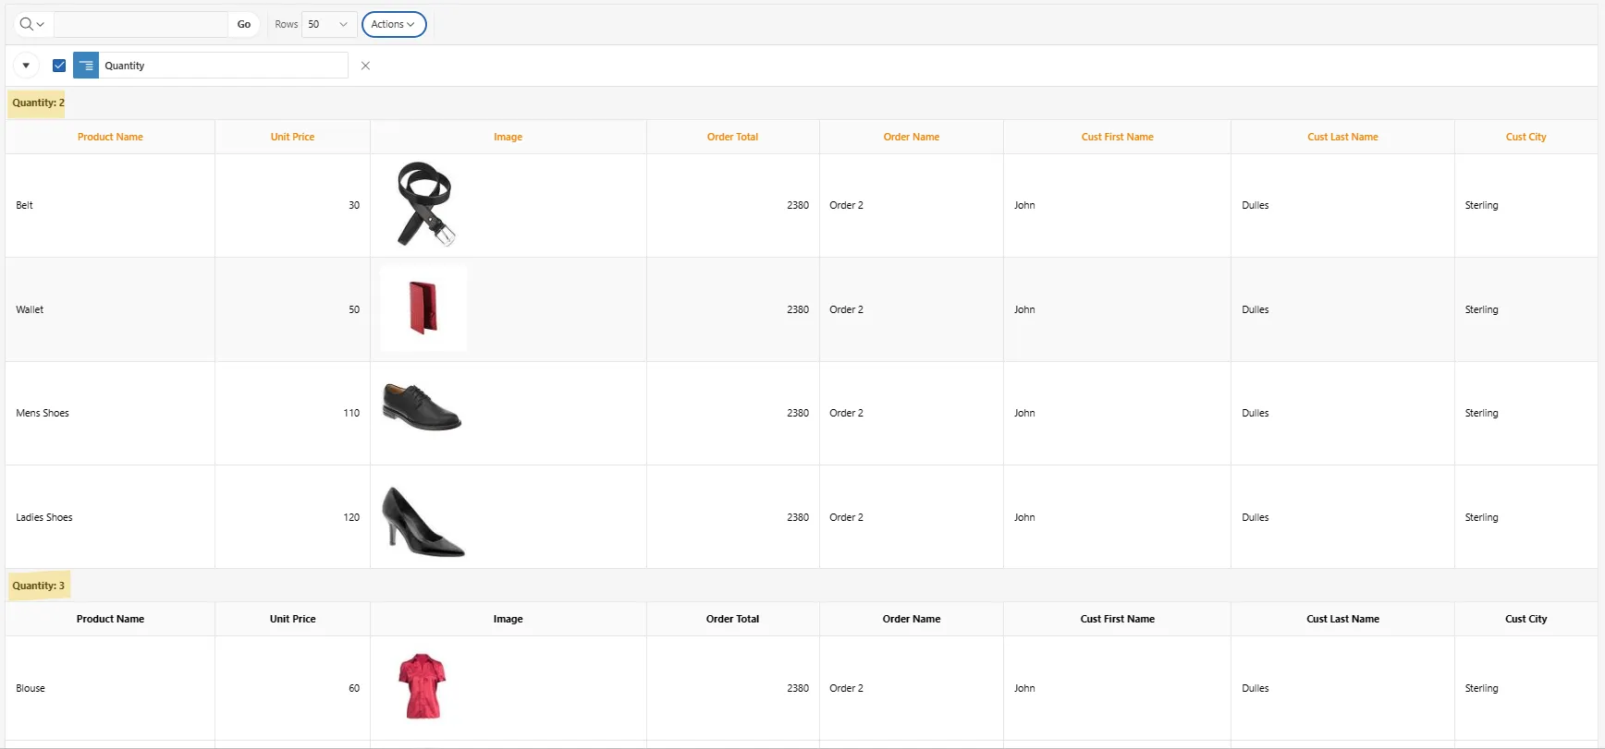1605x749 pixels.
Task: Remove the Quantity control break with X
Action: (x=365, y=66)
